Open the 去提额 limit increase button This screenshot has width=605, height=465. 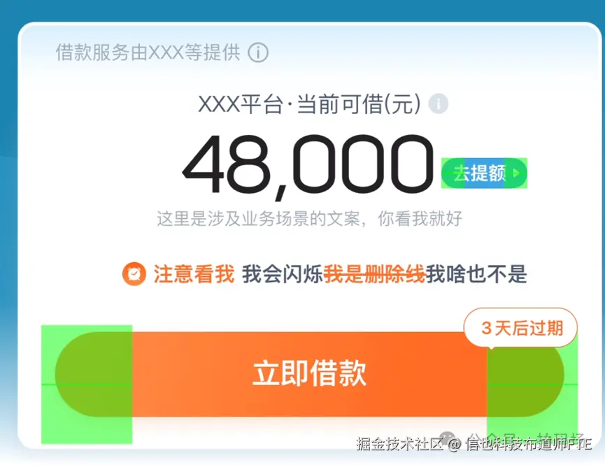[x=484, y=173]
